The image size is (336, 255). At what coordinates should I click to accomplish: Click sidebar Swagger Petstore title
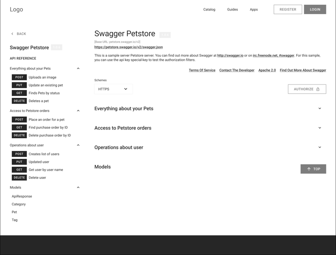tap(29, 48)
